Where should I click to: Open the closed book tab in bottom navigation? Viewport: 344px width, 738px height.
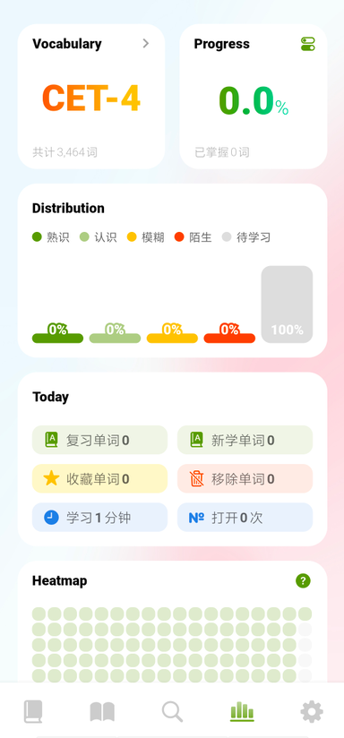[x=33, y=712]
